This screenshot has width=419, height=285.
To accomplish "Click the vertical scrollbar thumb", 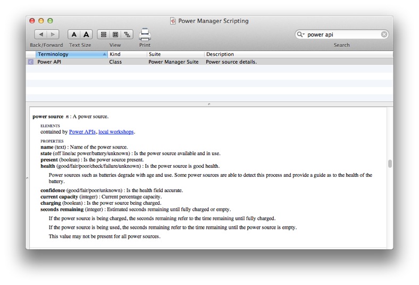I will (390, 163).
